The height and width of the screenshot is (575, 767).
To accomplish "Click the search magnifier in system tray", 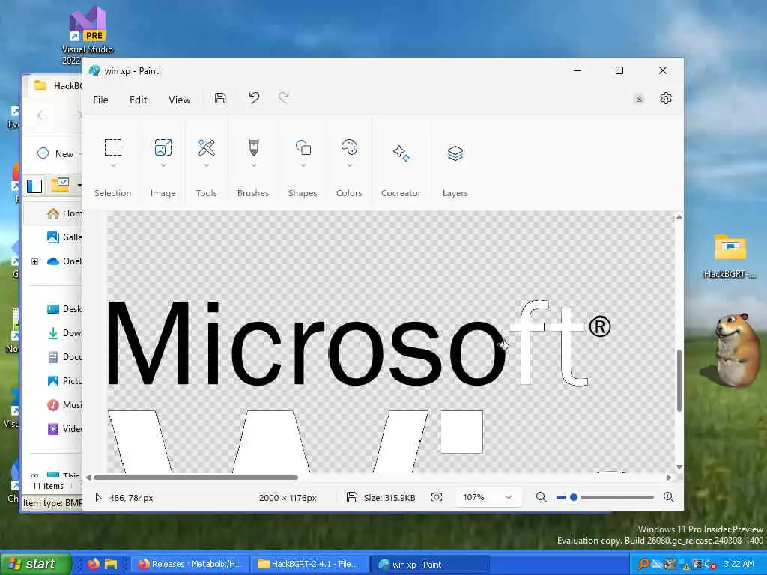I will (x=643, y=564).
